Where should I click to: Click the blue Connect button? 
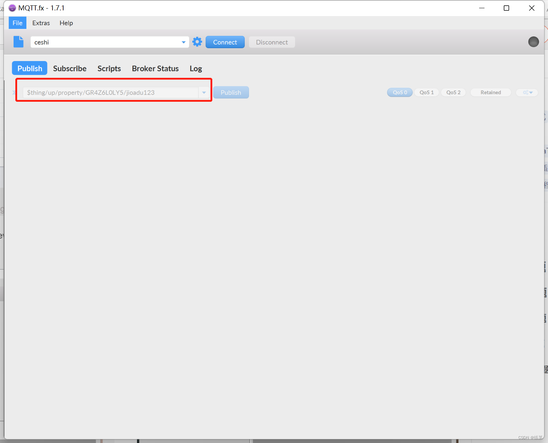[225, 42]
